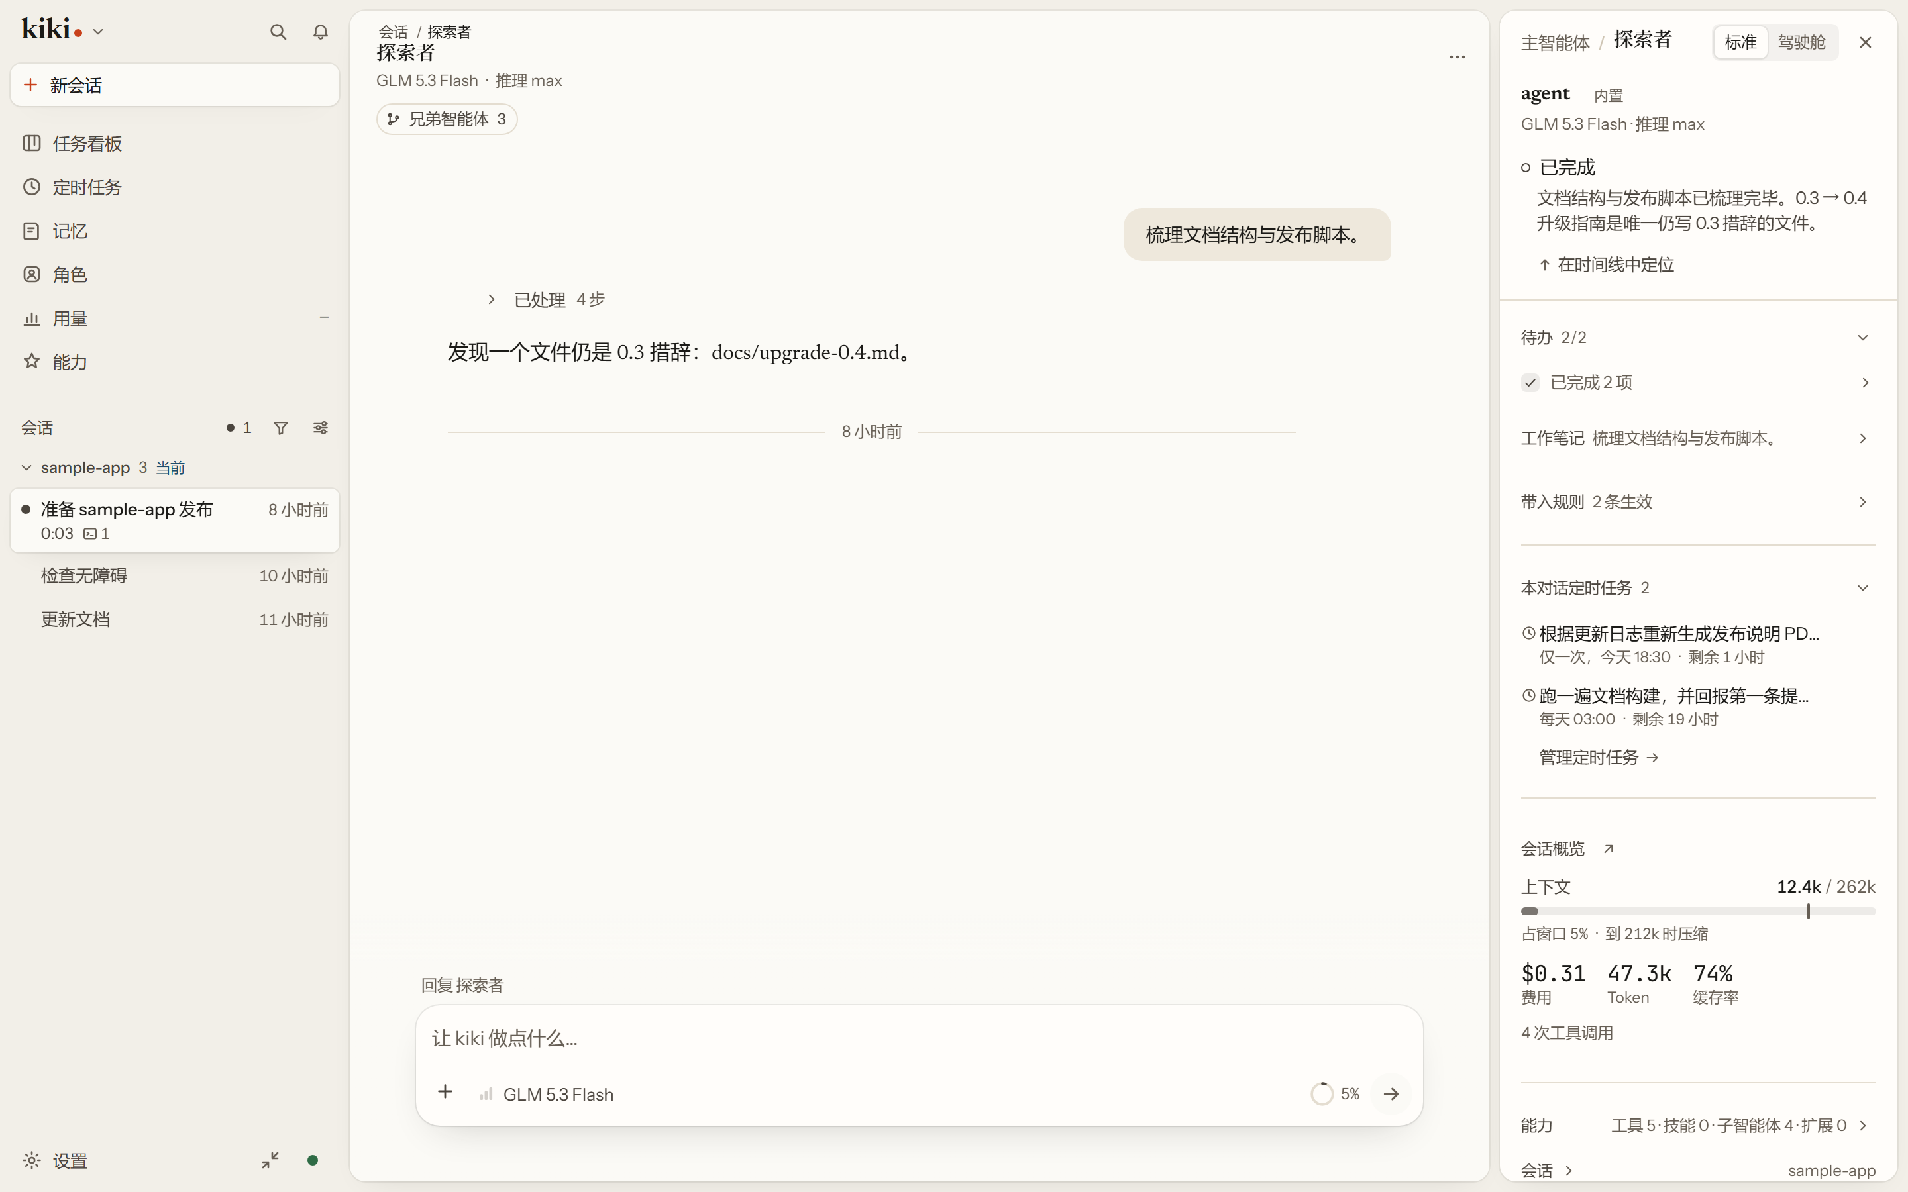Screen dimensions: 1908x1192
Task: Click the green status dot
Action: pos(312,1160)
